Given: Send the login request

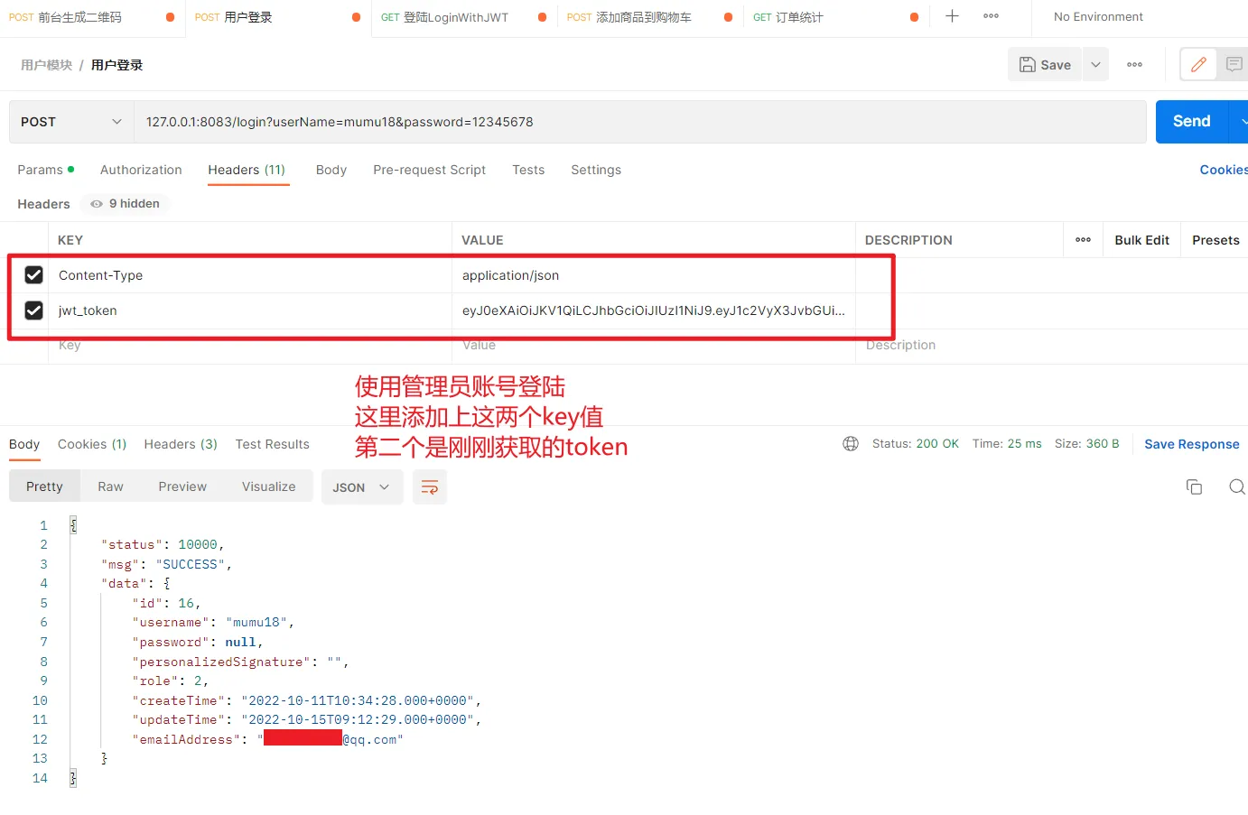Looking at the screenshot, I should [1192, 121].
